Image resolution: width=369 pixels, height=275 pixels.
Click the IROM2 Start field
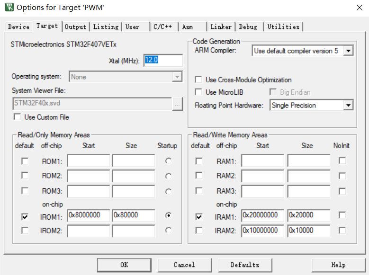(x=89, y=231)
